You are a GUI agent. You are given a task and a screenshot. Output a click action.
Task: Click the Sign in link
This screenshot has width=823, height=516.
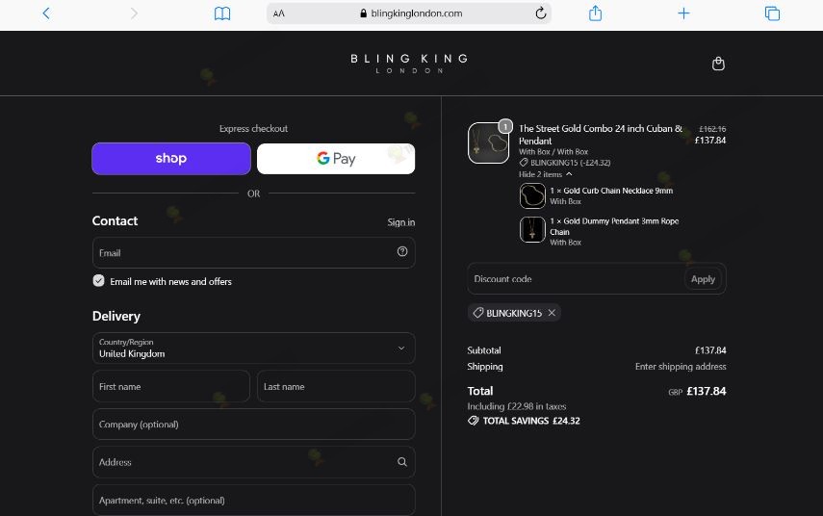(x=401, y=222)
